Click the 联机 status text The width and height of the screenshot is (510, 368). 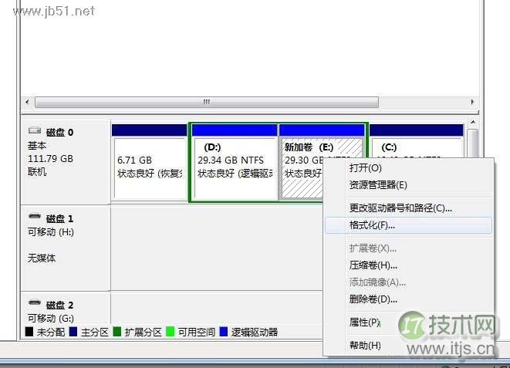[37, 171]
